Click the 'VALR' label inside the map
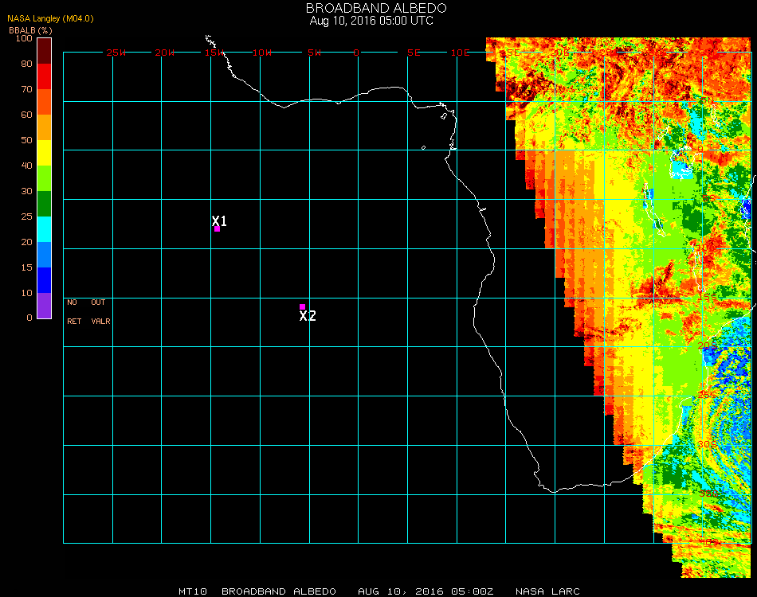This screenshot has width=757, height=597. [101, 321]
